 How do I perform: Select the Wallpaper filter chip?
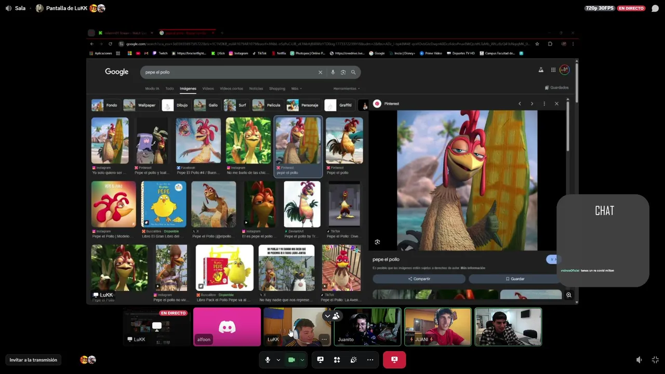(x=140, y=105)
